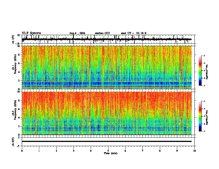Click the "2" tick label on the Time axis
The height and width of the screenshot is (169, 219).
56,151
